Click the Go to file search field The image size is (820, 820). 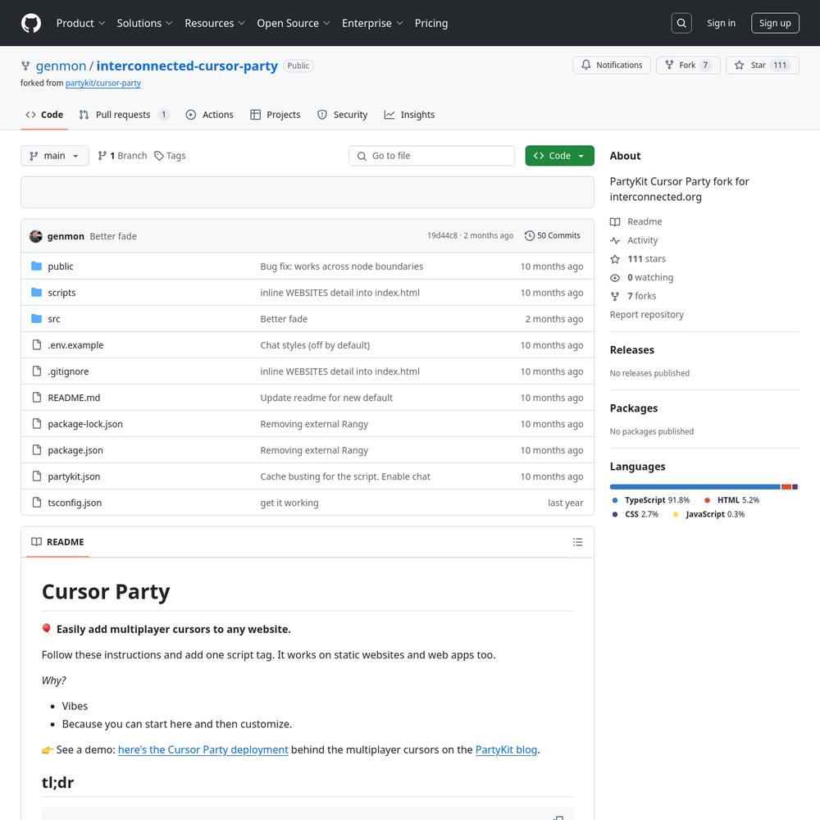(432, 156)
